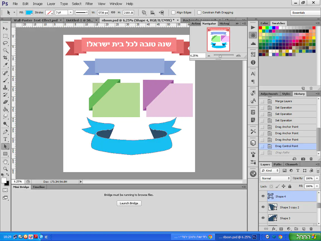Select the Pen tool
This screenshot has height=241, width=321.
point(5,132)
